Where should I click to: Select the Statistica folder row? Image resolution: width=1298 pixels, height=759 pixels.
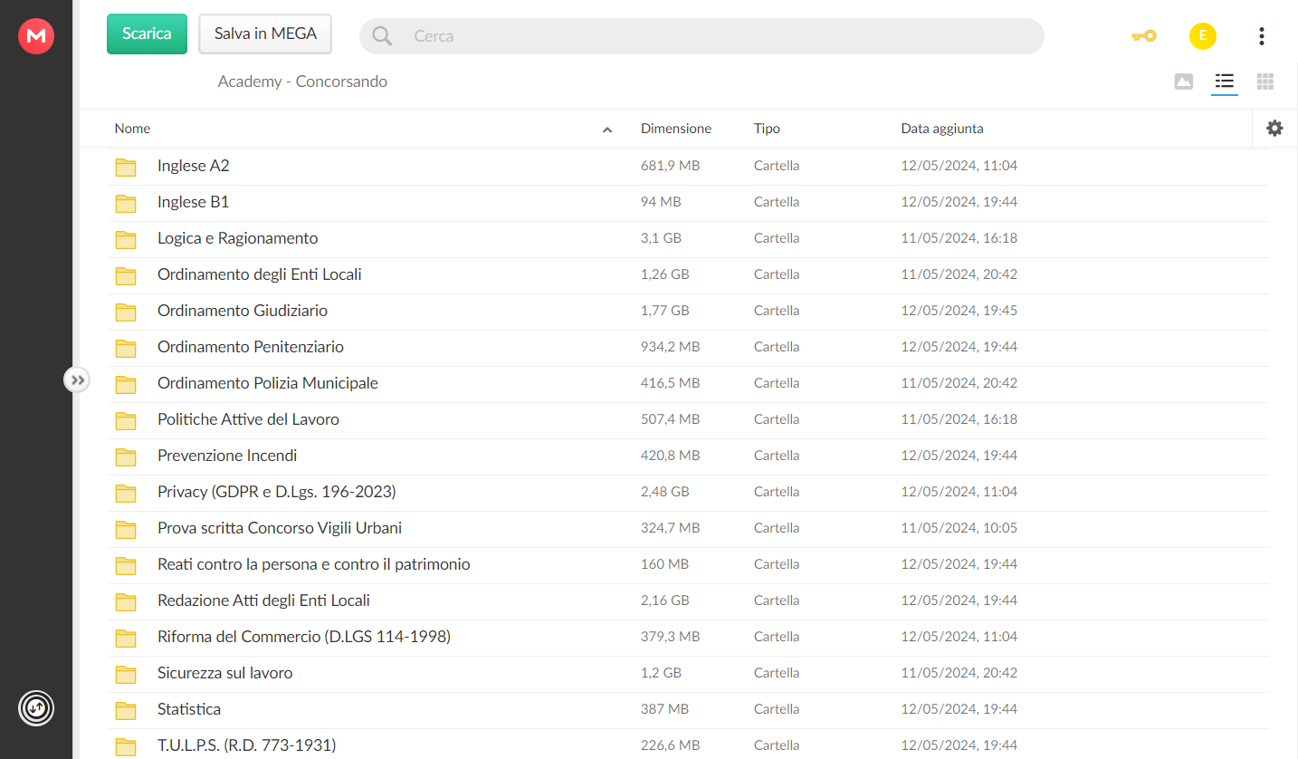coord(688,709)
